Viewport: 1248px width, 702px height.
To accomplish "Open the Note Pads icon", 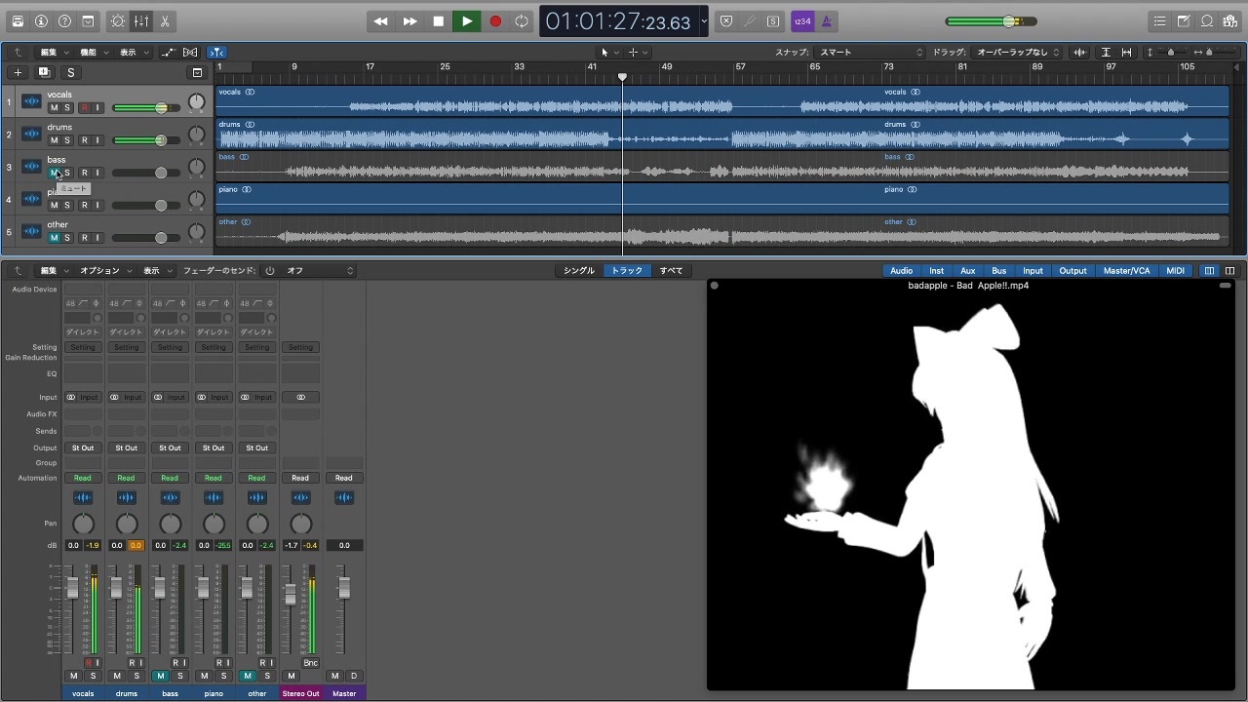I will pyautogui.click(x=1183, y=21).
